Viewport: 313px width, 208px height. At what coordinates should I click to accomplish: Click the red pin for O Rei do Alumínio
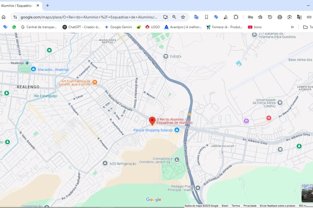pyautogui.click(x=152, y=121)
